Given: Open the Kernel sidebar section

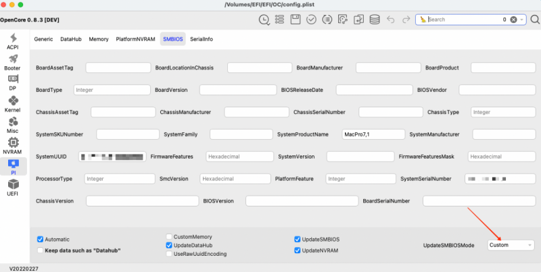Looking at the screenshot, I should point(12,105).
